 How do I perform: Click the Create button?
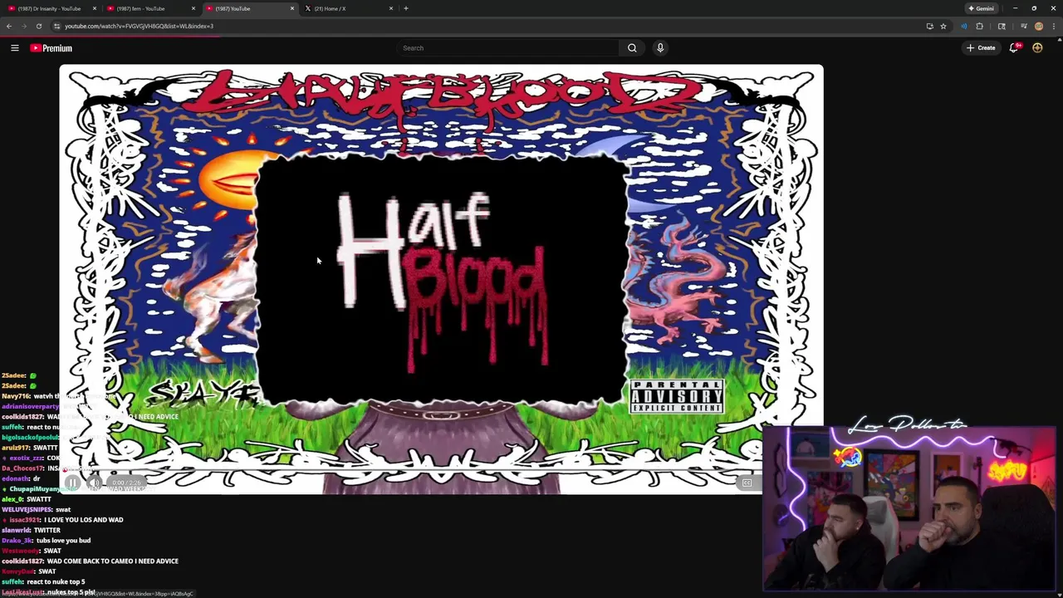click(981, 48)
